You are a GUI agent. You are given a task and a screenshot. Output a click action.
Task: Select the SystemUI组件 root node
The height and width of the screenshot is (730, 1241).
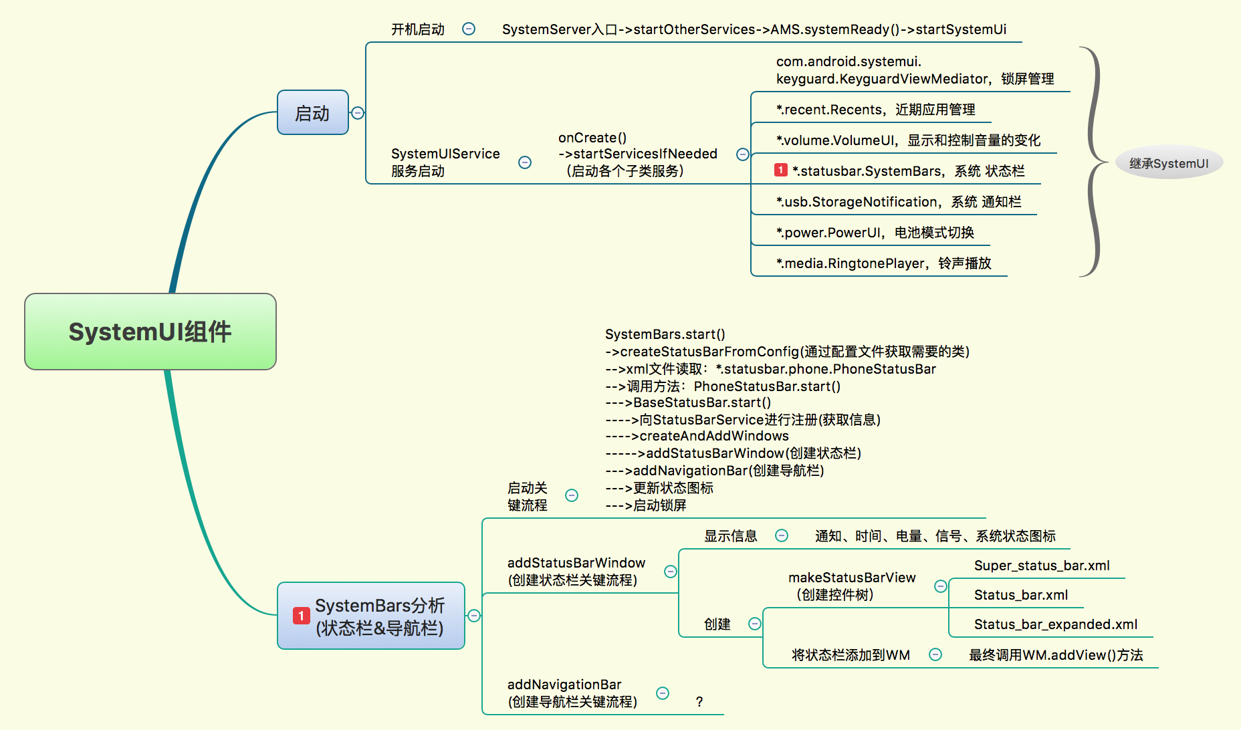point(150,332)
